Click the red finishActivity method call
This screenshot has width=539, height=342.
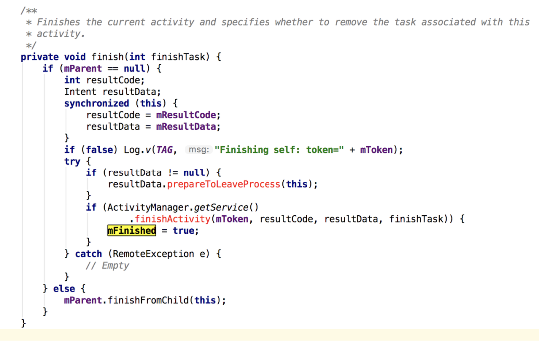tap(172, 219)
